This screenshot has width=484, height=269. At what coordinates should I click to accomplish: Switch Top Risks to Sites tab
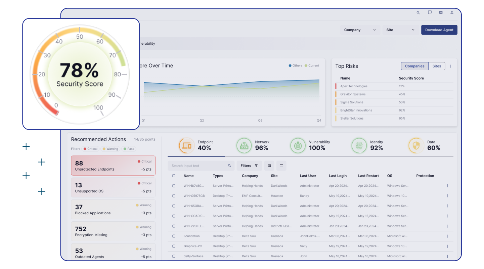click(437, 66)
